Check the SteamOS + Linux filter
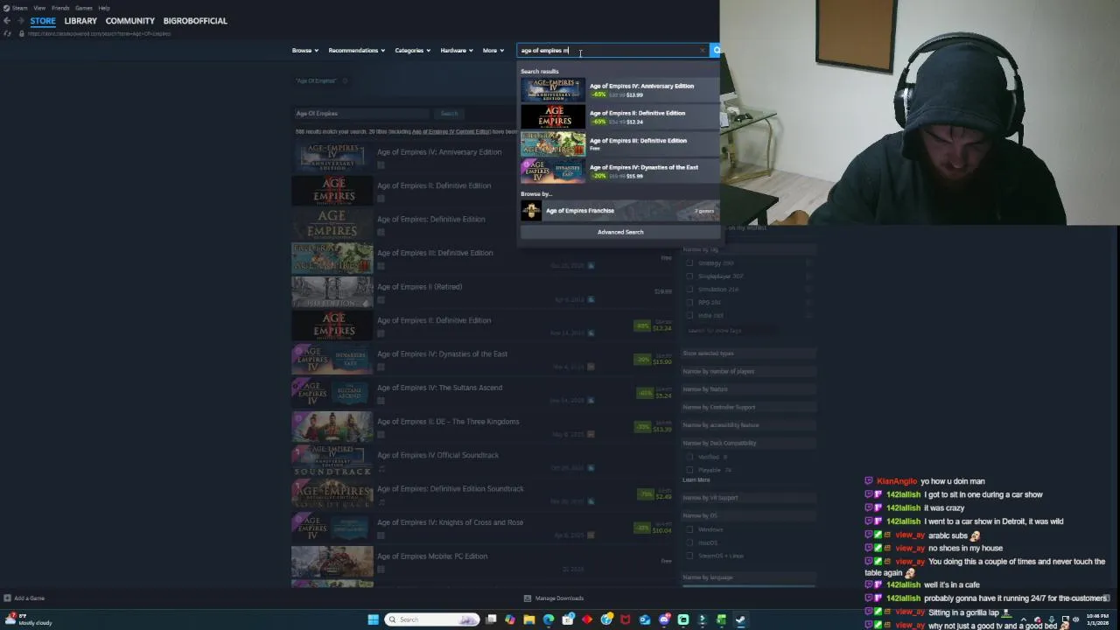Image resolution: width=1120 pixels, height=630 pixels. (689, 556)
